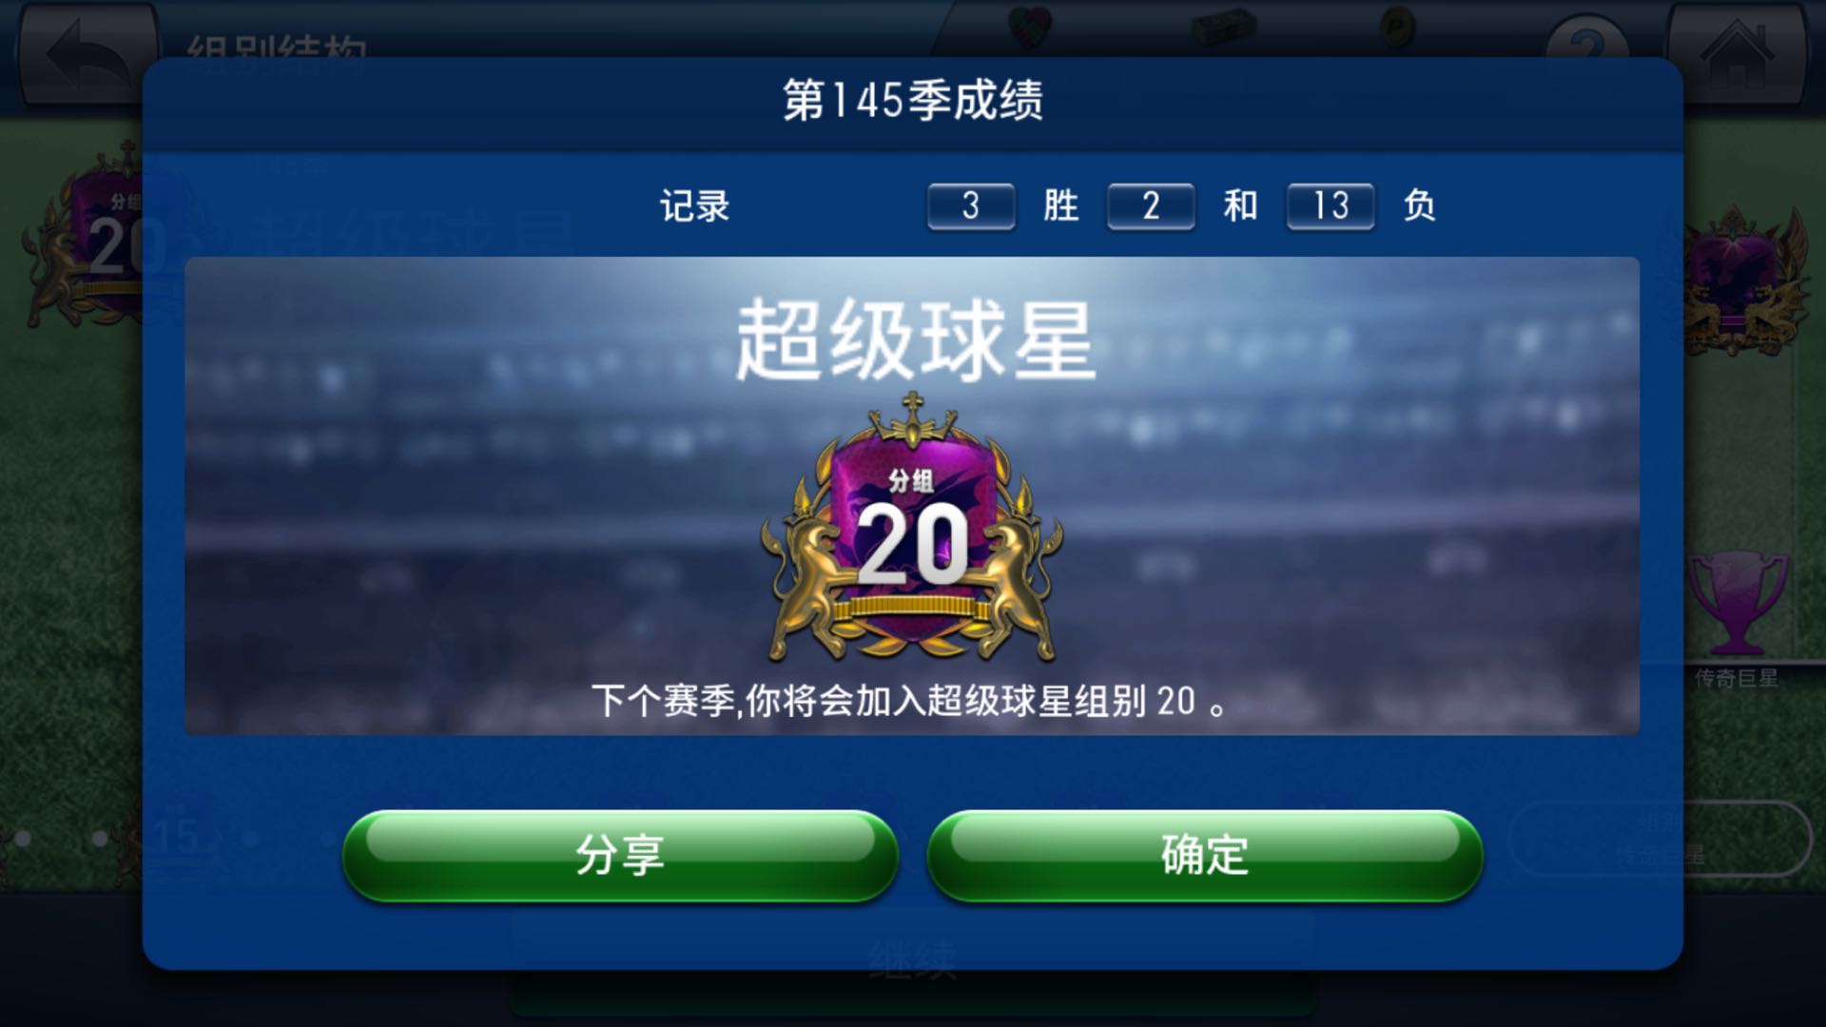Tap the wins count box showing 3

pyautogui.click(x=971, y=205)
